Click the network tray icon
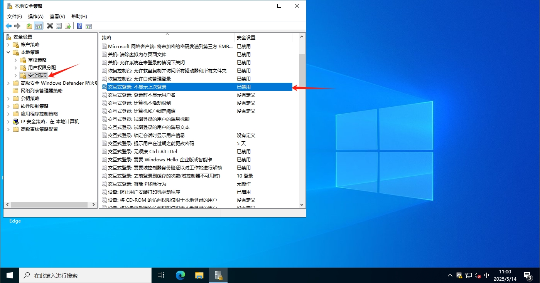This screenshot has height=283, width=540. pos(469,275)
